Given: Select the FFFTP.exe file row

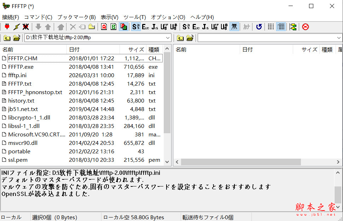Looking at the screenshot, I should 82,67.
